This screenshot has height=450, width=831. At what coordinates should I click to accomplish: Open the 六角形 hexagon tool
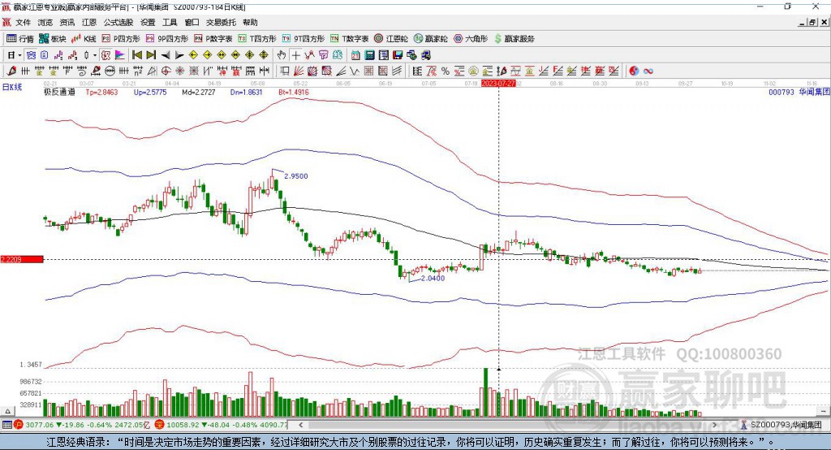471,39
